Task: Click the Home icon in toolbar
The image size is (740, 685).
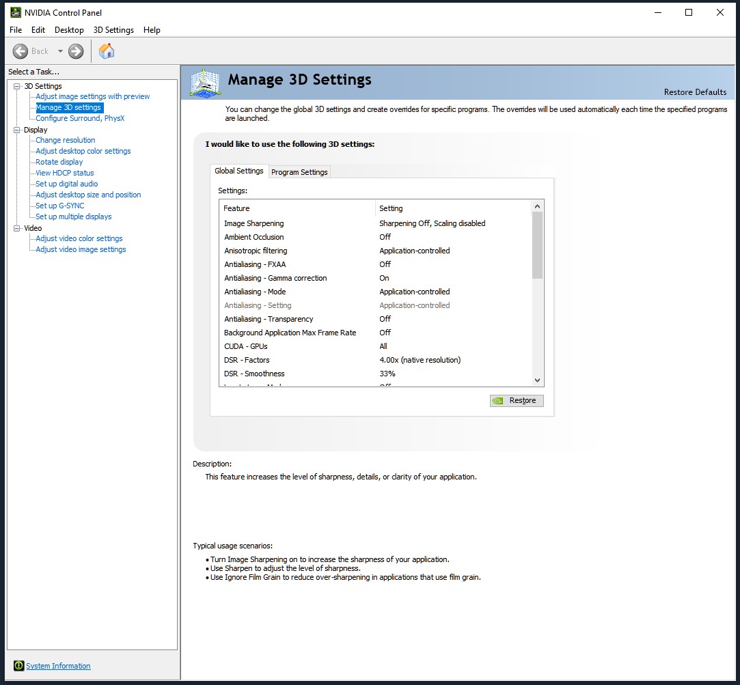Action: coord(107,51)
